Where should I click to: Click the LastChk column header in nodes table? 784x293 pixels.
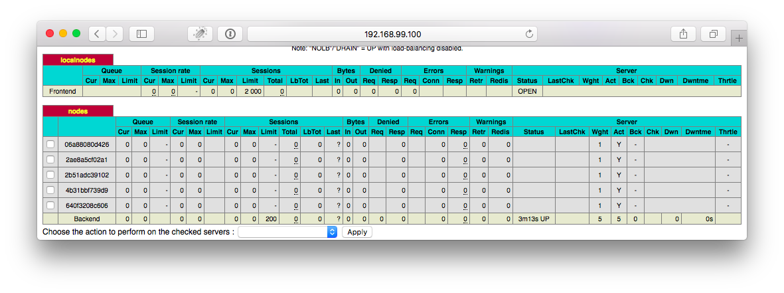pyautogui.click(x=572, y=132)
